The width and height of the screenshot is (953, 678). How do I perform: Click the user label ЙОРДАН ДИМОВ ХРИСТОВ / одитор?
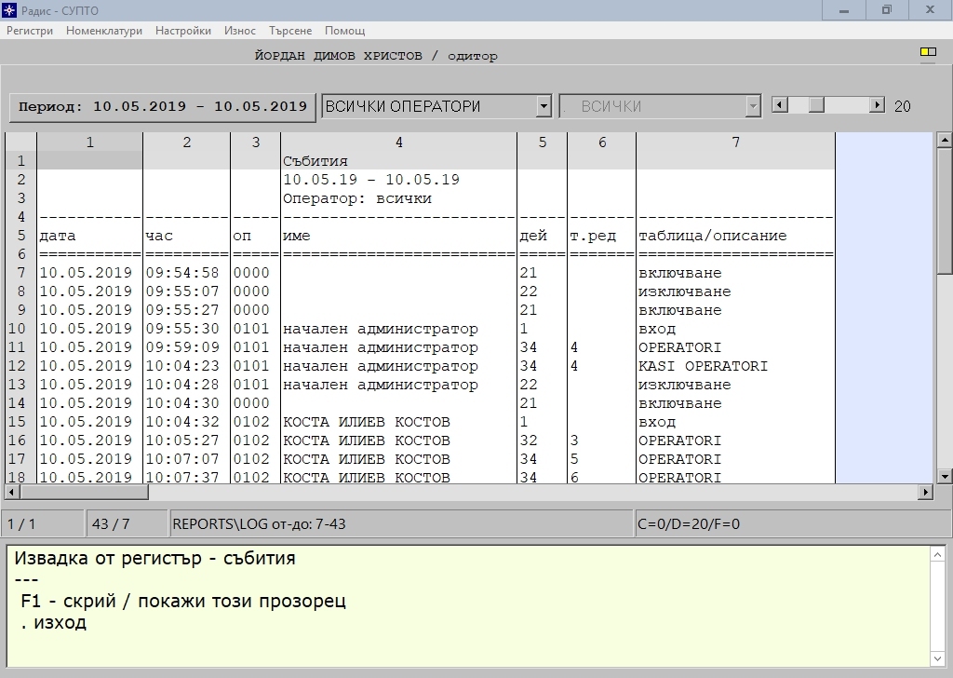pos(376,55)
